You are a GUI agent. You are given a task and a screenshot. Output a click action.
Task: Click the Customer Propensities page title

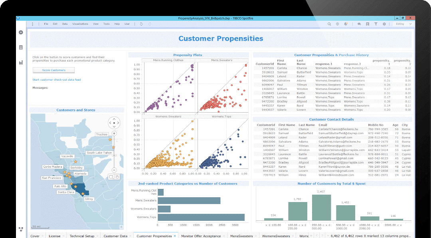[x=221, y=38]
